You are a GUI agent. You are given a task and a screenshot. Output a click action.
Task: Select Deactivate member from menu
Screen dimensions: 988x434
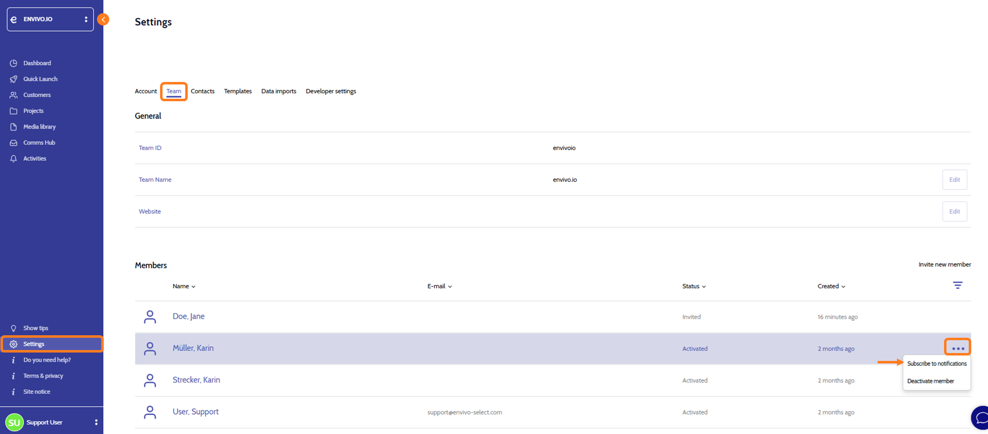930,381
